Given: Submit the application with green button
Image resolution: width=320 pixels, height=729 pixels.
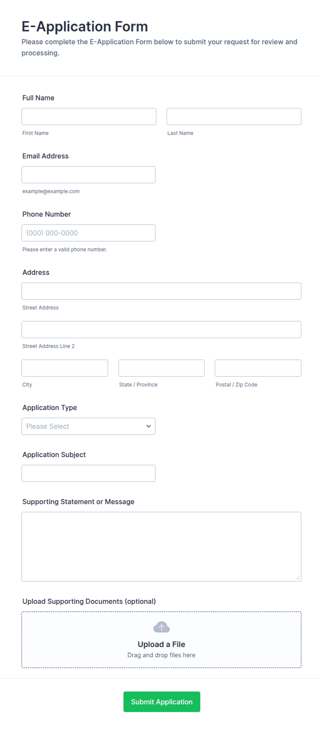Looking at the screenshot, I should tap(162, 702).
